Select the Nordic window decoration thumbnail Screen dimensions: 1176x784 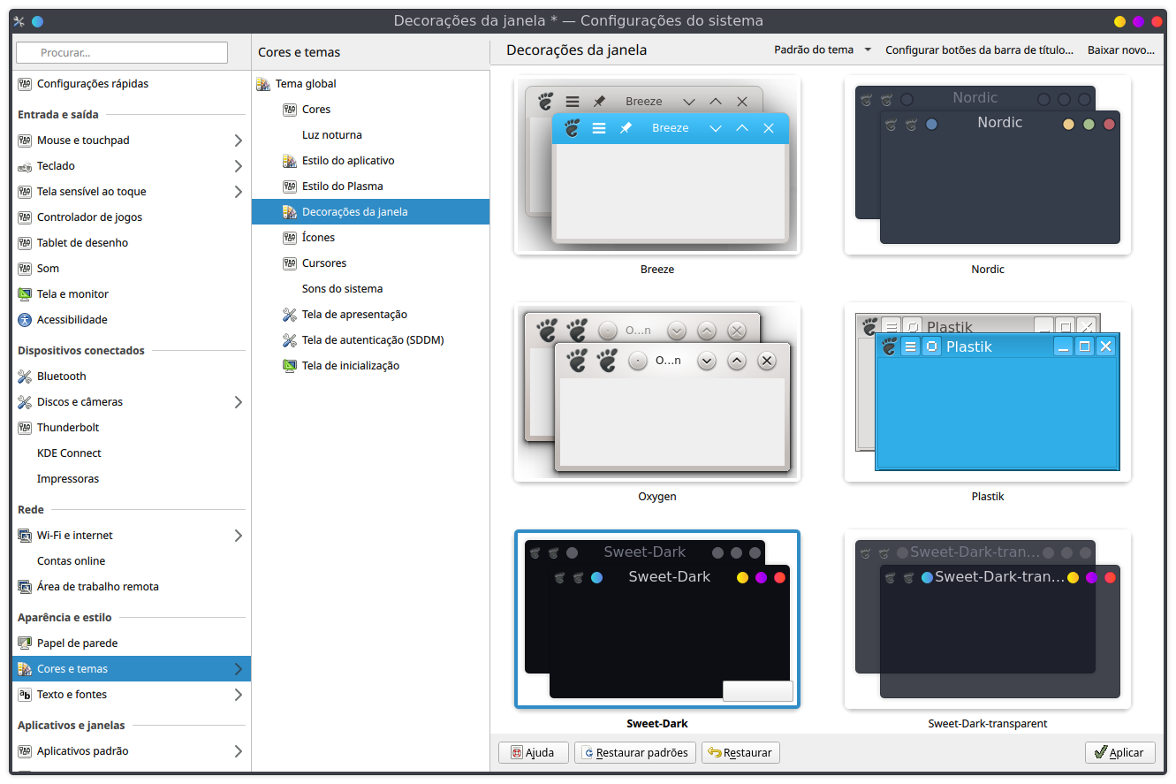(987, 166)
